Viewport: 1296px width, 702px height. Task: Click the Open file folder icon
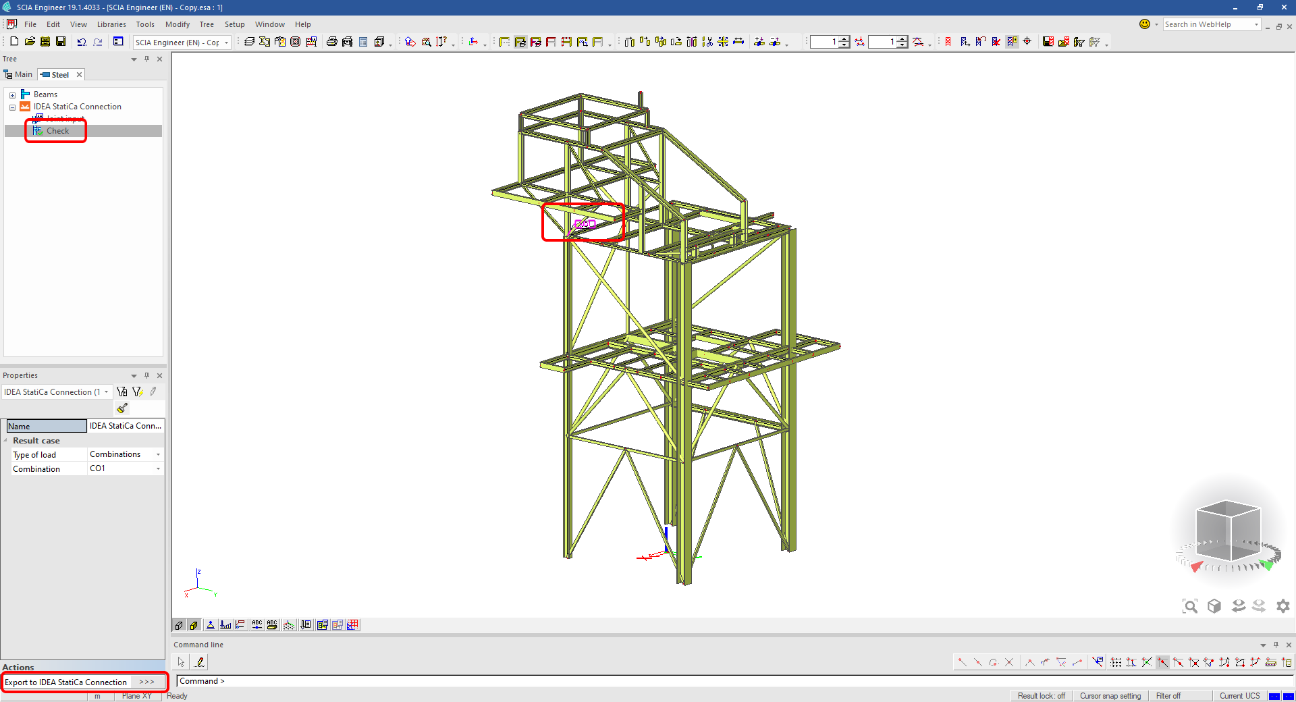(x=30, y=42)
